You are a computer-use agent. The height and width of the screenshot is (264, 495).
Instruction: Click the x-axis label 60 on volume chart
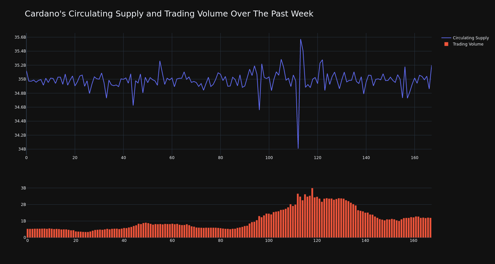pyautogui.click(x=172, y=241)
